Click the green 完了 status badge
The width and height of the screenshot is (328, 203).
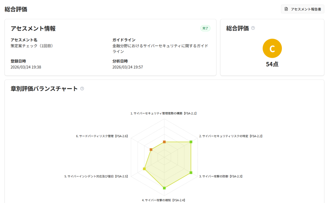click(x=205, y=28)
